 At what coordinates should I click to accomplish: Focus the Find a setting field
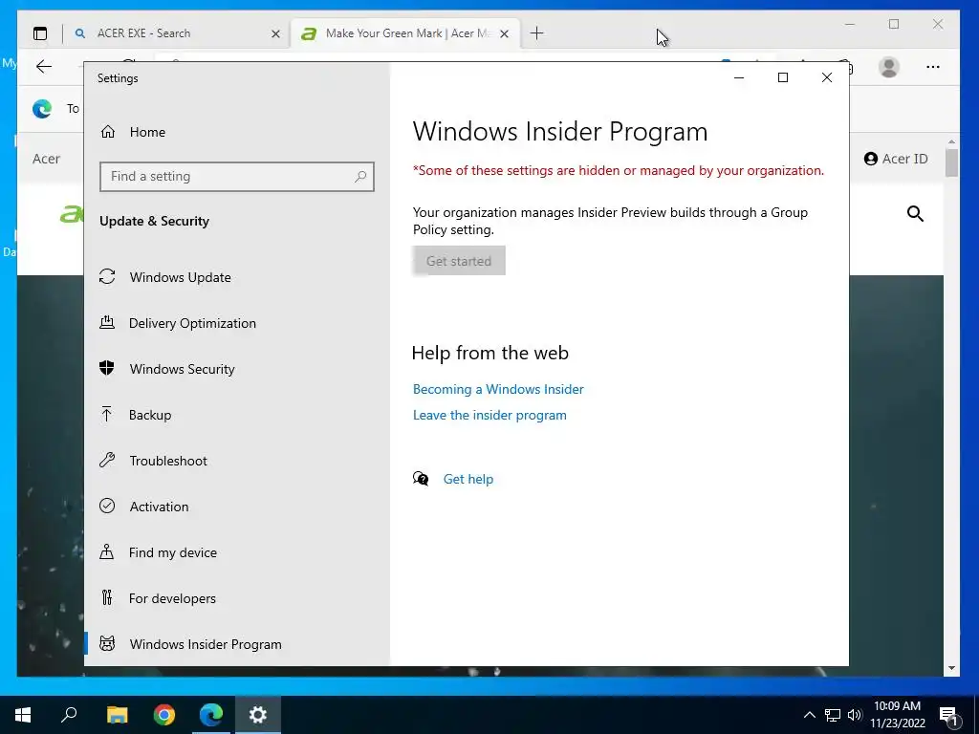pos(237,177)
